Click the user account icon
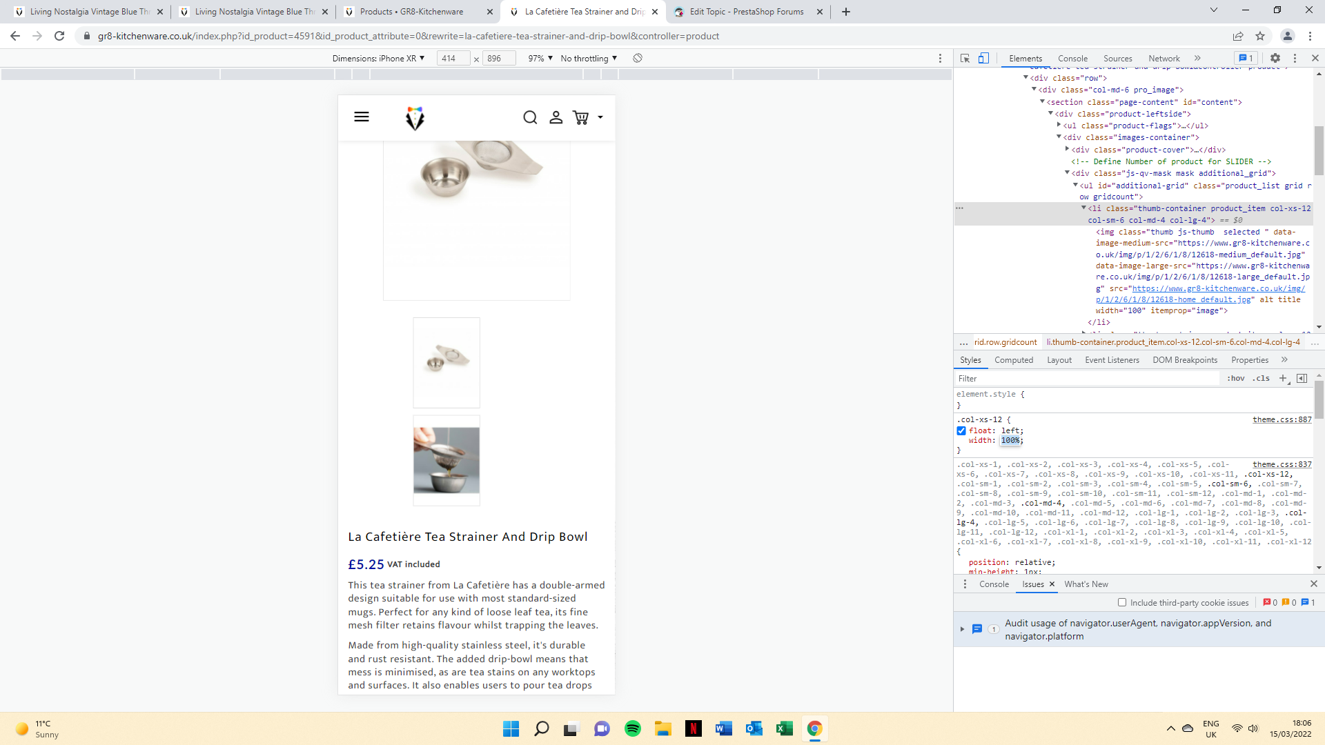1325x745 pixels. [x=556, y=118]
